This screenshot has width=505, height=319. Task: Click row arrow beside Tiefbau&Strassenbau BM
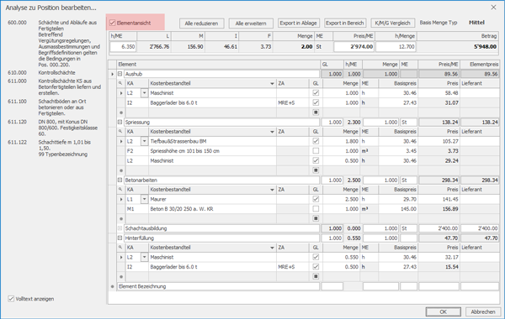pos(121,141)
